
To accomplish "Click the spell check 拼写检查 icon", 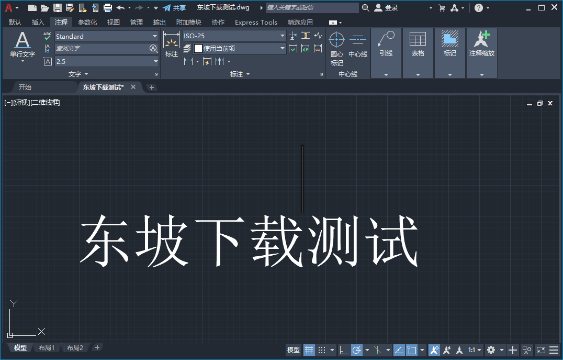I will [47, 36].
